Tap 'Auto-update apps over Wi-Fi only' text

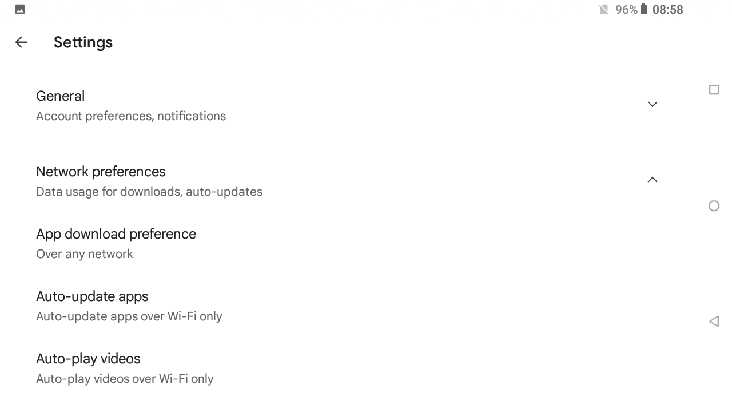pos(129,316)
